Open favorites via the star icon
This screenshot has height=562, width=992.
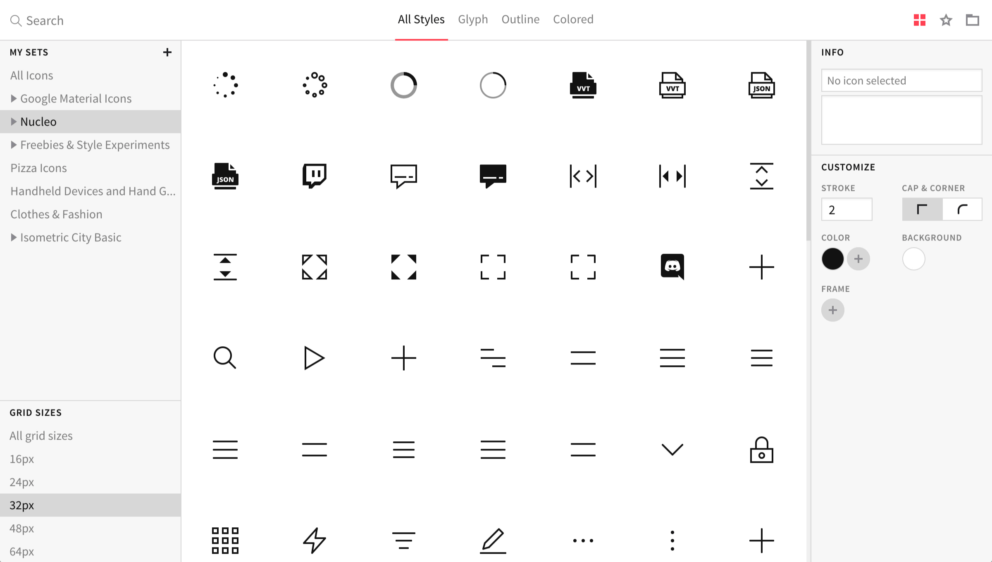point(946,20)
